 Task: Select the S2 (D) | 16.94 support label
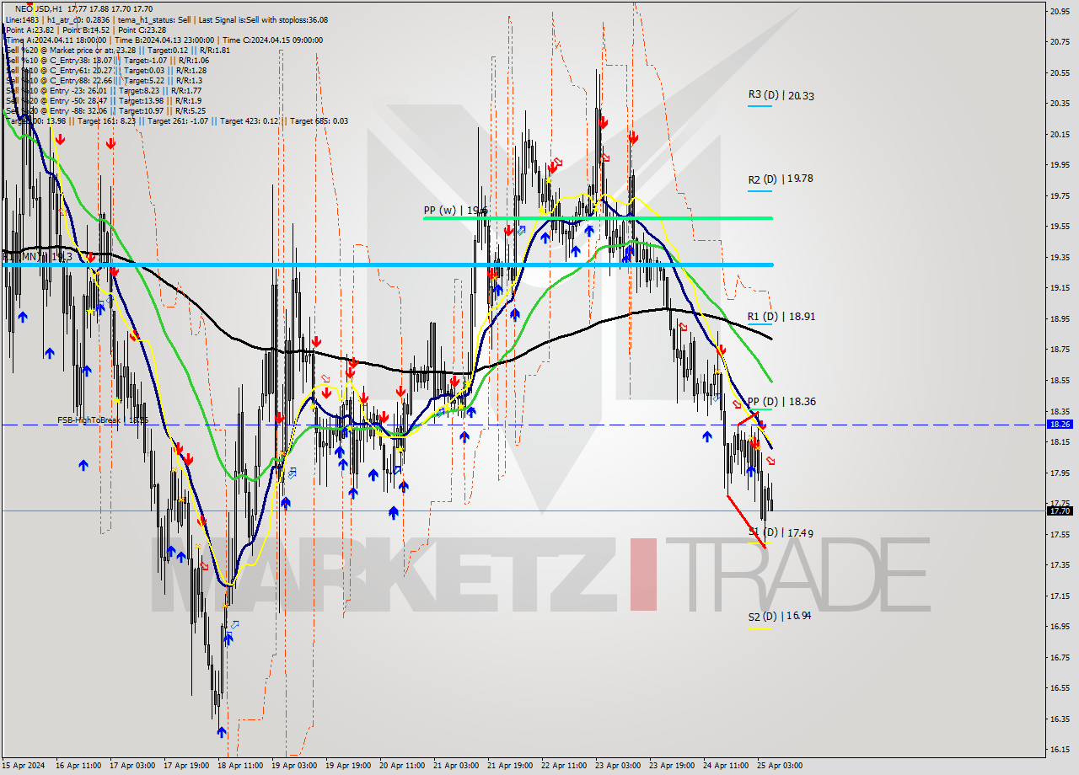(781, 616)
